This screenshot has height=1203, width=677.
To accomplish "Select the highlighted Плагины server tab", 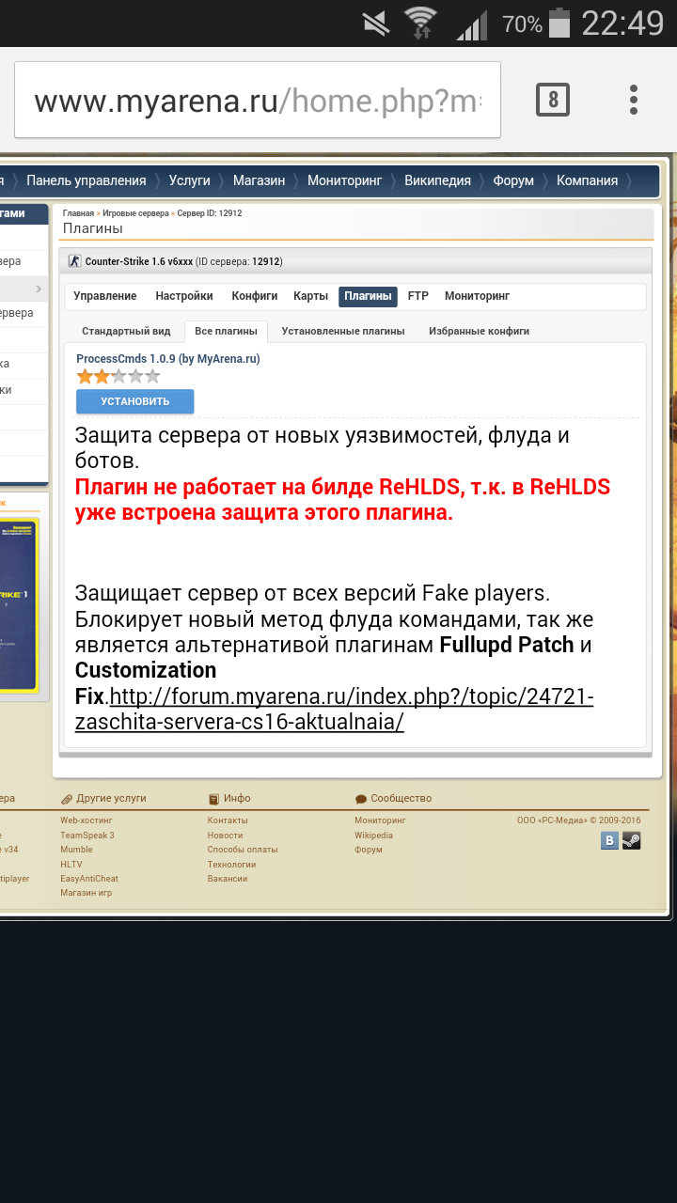I will tap(368, 297).
